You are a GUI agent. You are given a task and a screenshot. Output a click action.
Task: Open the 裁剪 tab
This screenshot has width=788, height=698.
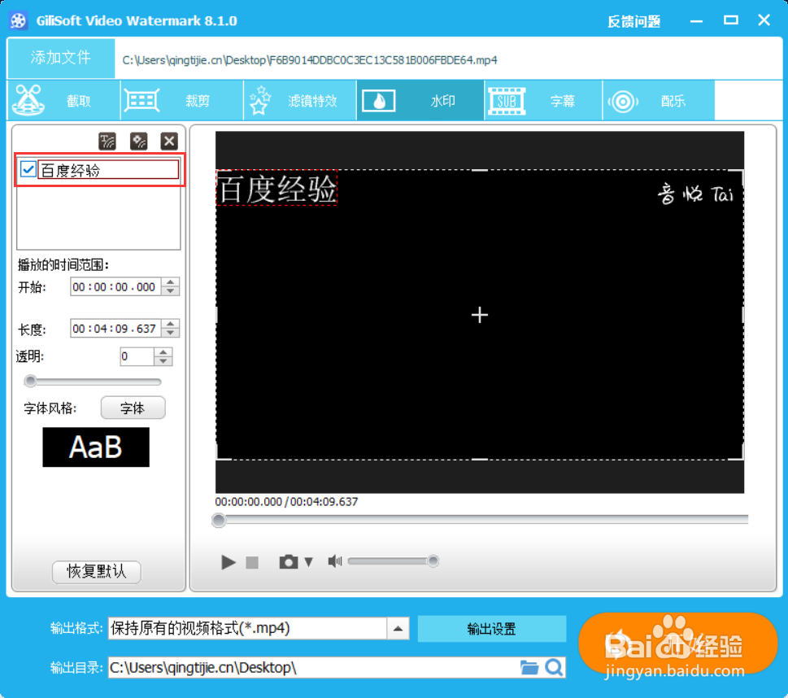click(182, 101)
